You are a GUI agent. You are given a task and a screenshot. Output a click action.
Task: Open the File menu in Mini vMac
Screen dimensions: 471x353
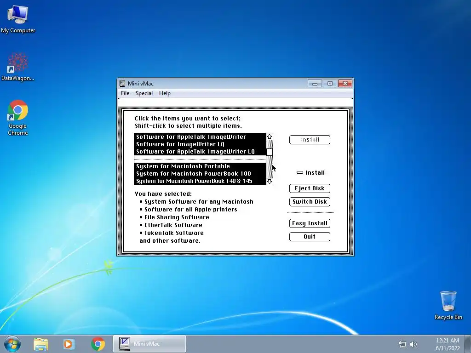[125, 93]
